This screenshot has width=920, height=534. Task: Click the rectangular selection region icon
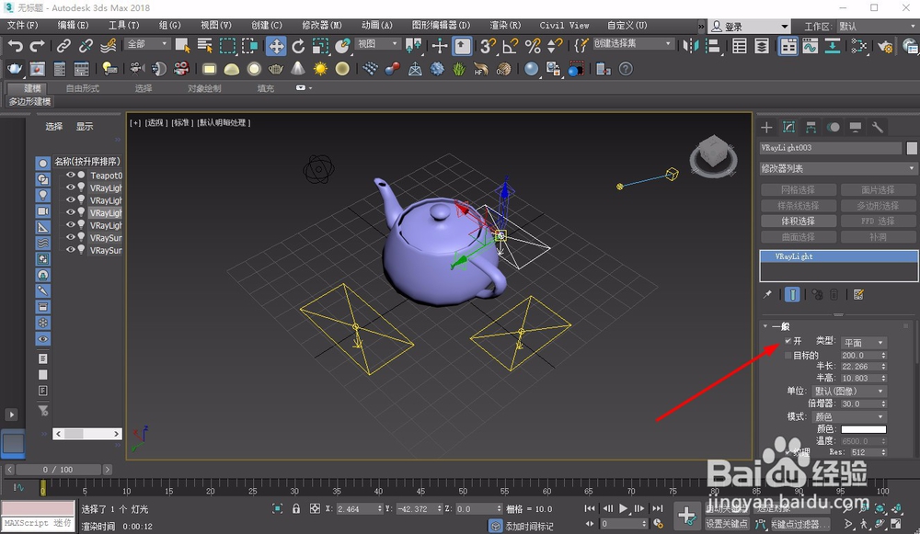pos(227,46)
